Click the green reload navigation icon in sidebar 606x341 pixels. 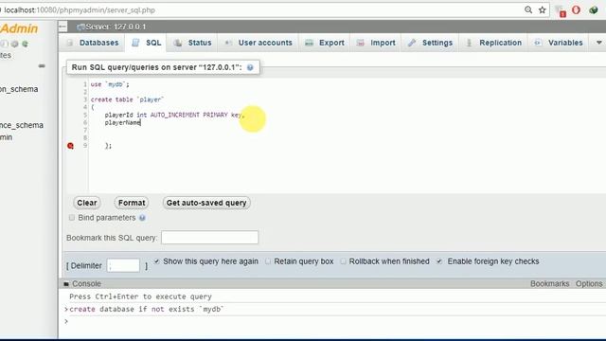coord(26,45)
